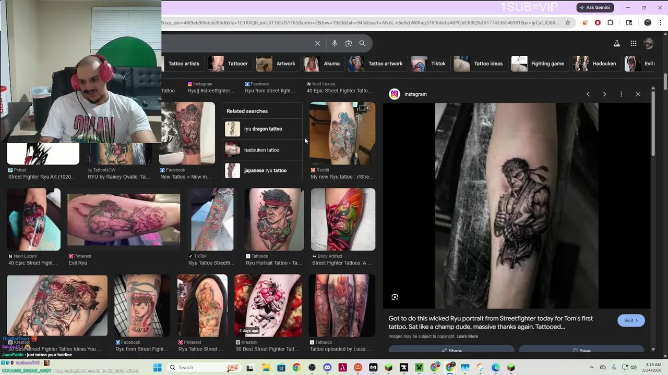Search inside preview image with Lens icon
The height and width of the screenshot is (375, 668).
coord(395,297)
